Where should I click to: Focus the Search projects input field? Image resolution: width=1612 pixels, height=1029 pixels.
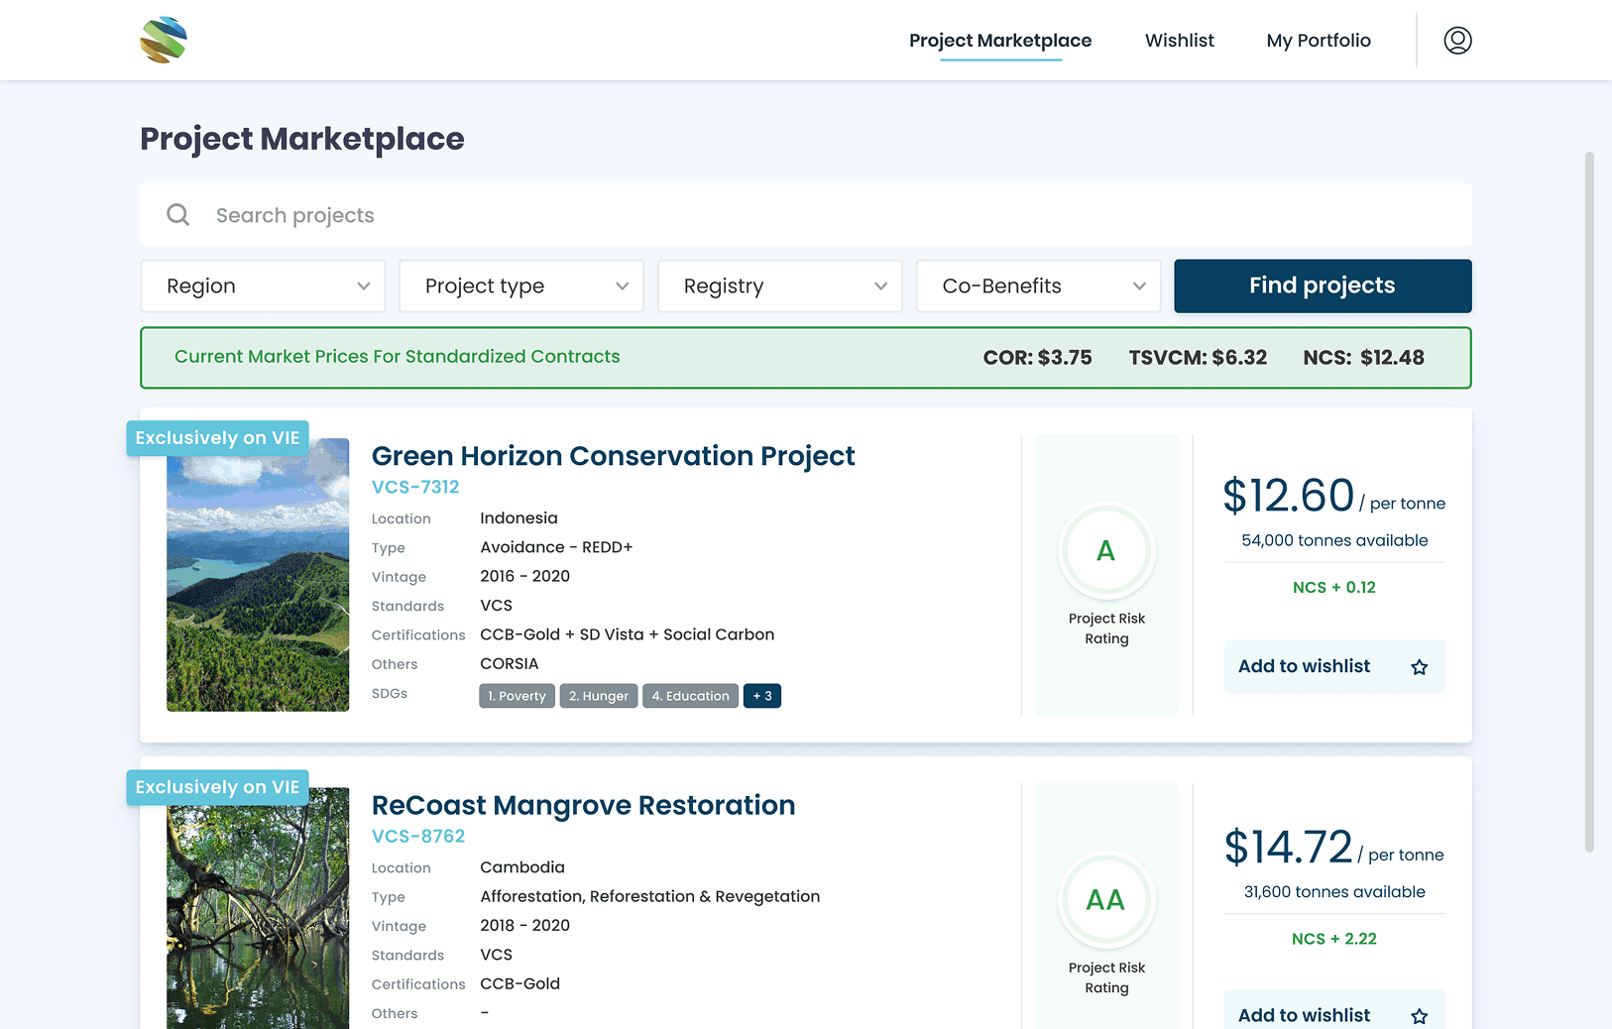(x=806, y=215)
